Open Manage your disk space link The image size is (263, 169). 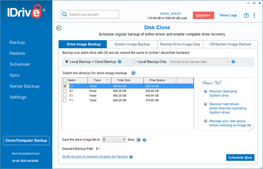click(230, 123)
